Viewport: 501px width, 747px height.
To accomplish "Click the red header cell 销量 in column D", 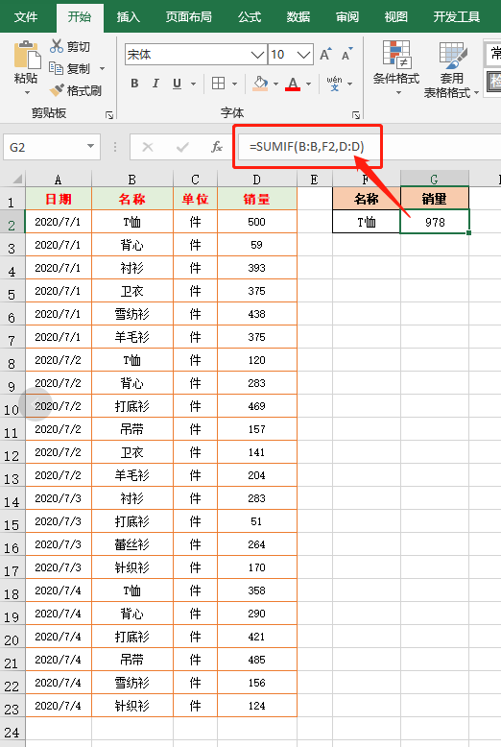I will 256,199.
